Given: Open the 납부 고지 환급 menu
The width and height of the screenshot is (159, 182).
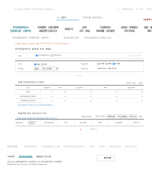Looking at the screenshot, I should point(84,29).
